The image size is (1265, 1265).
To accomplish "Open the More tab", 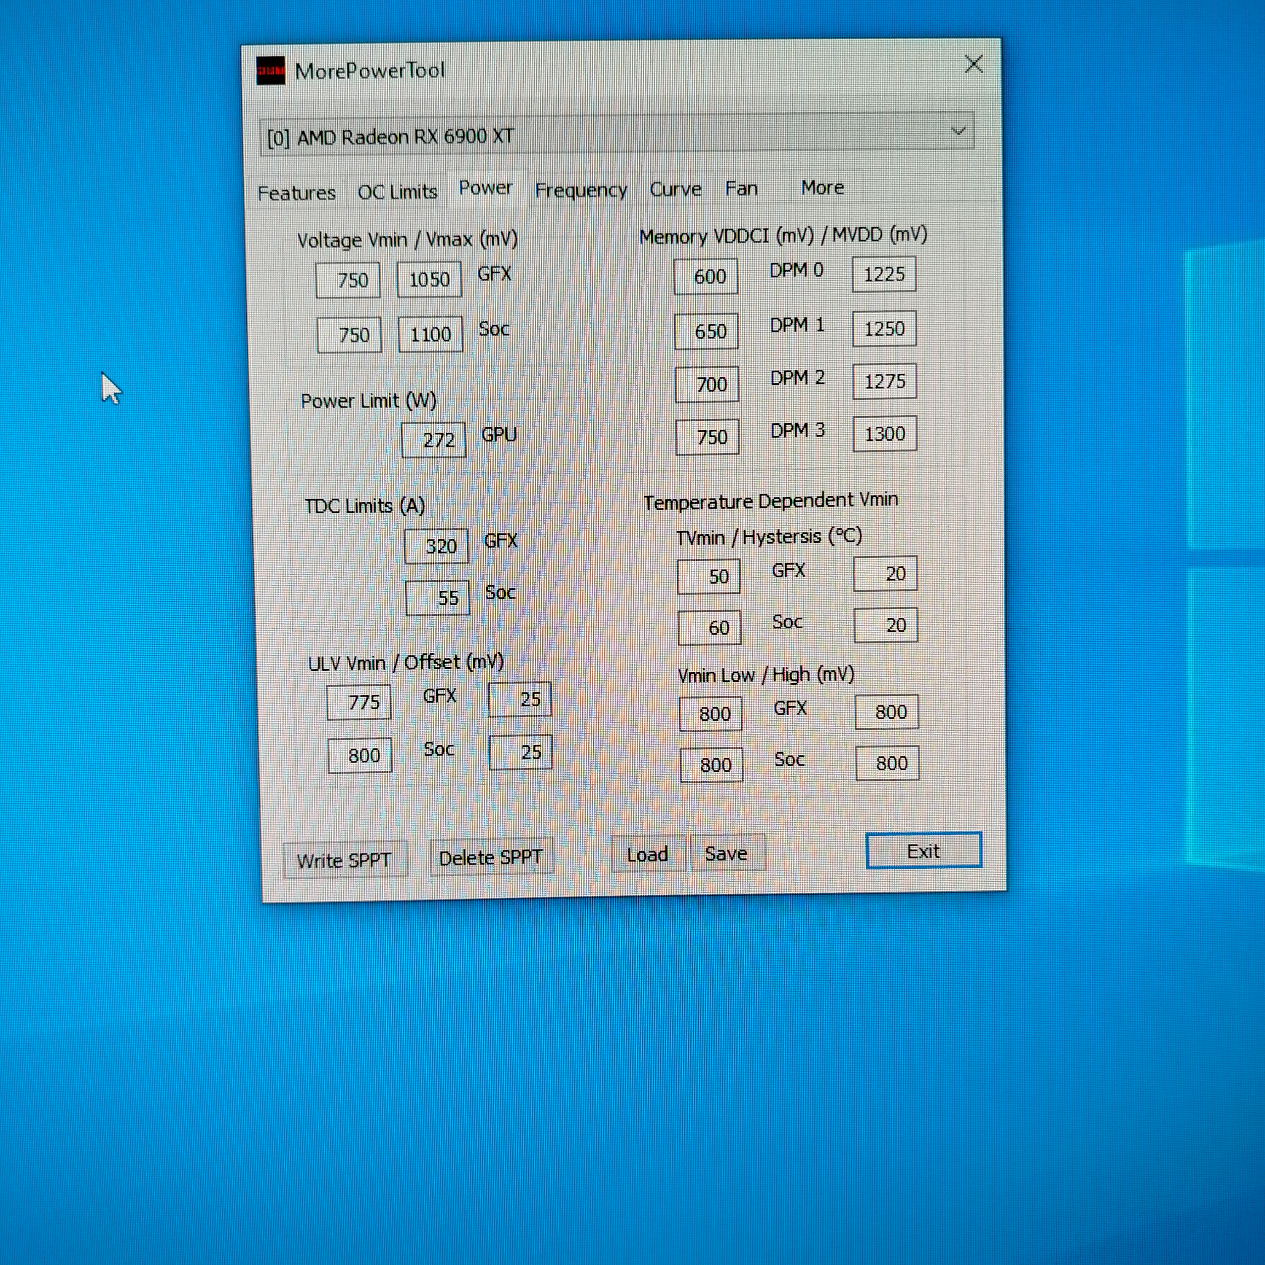I will pos(822,188).
